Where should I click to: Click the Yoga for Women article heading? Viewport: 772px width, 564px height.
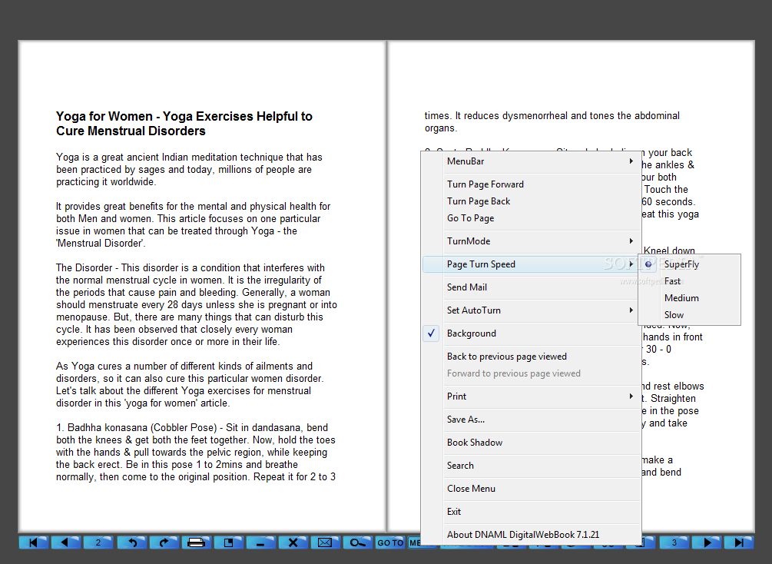(x=184, y=124)
